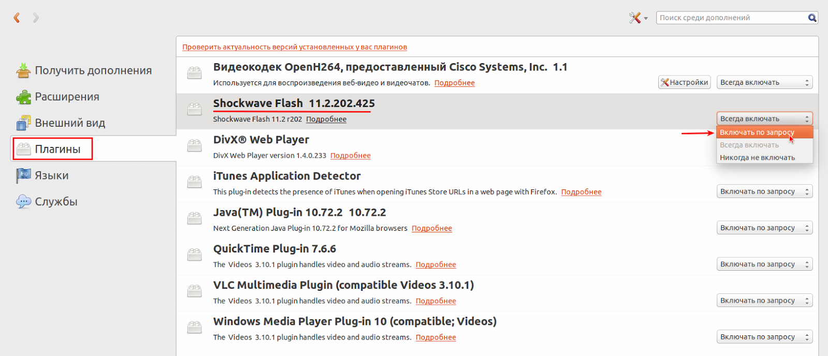Image resolution: width=828 pixels, height=356 pixels.
Task: Select the Shockwave Flash 11.2.202.425 title
Action: pos(294,103)
